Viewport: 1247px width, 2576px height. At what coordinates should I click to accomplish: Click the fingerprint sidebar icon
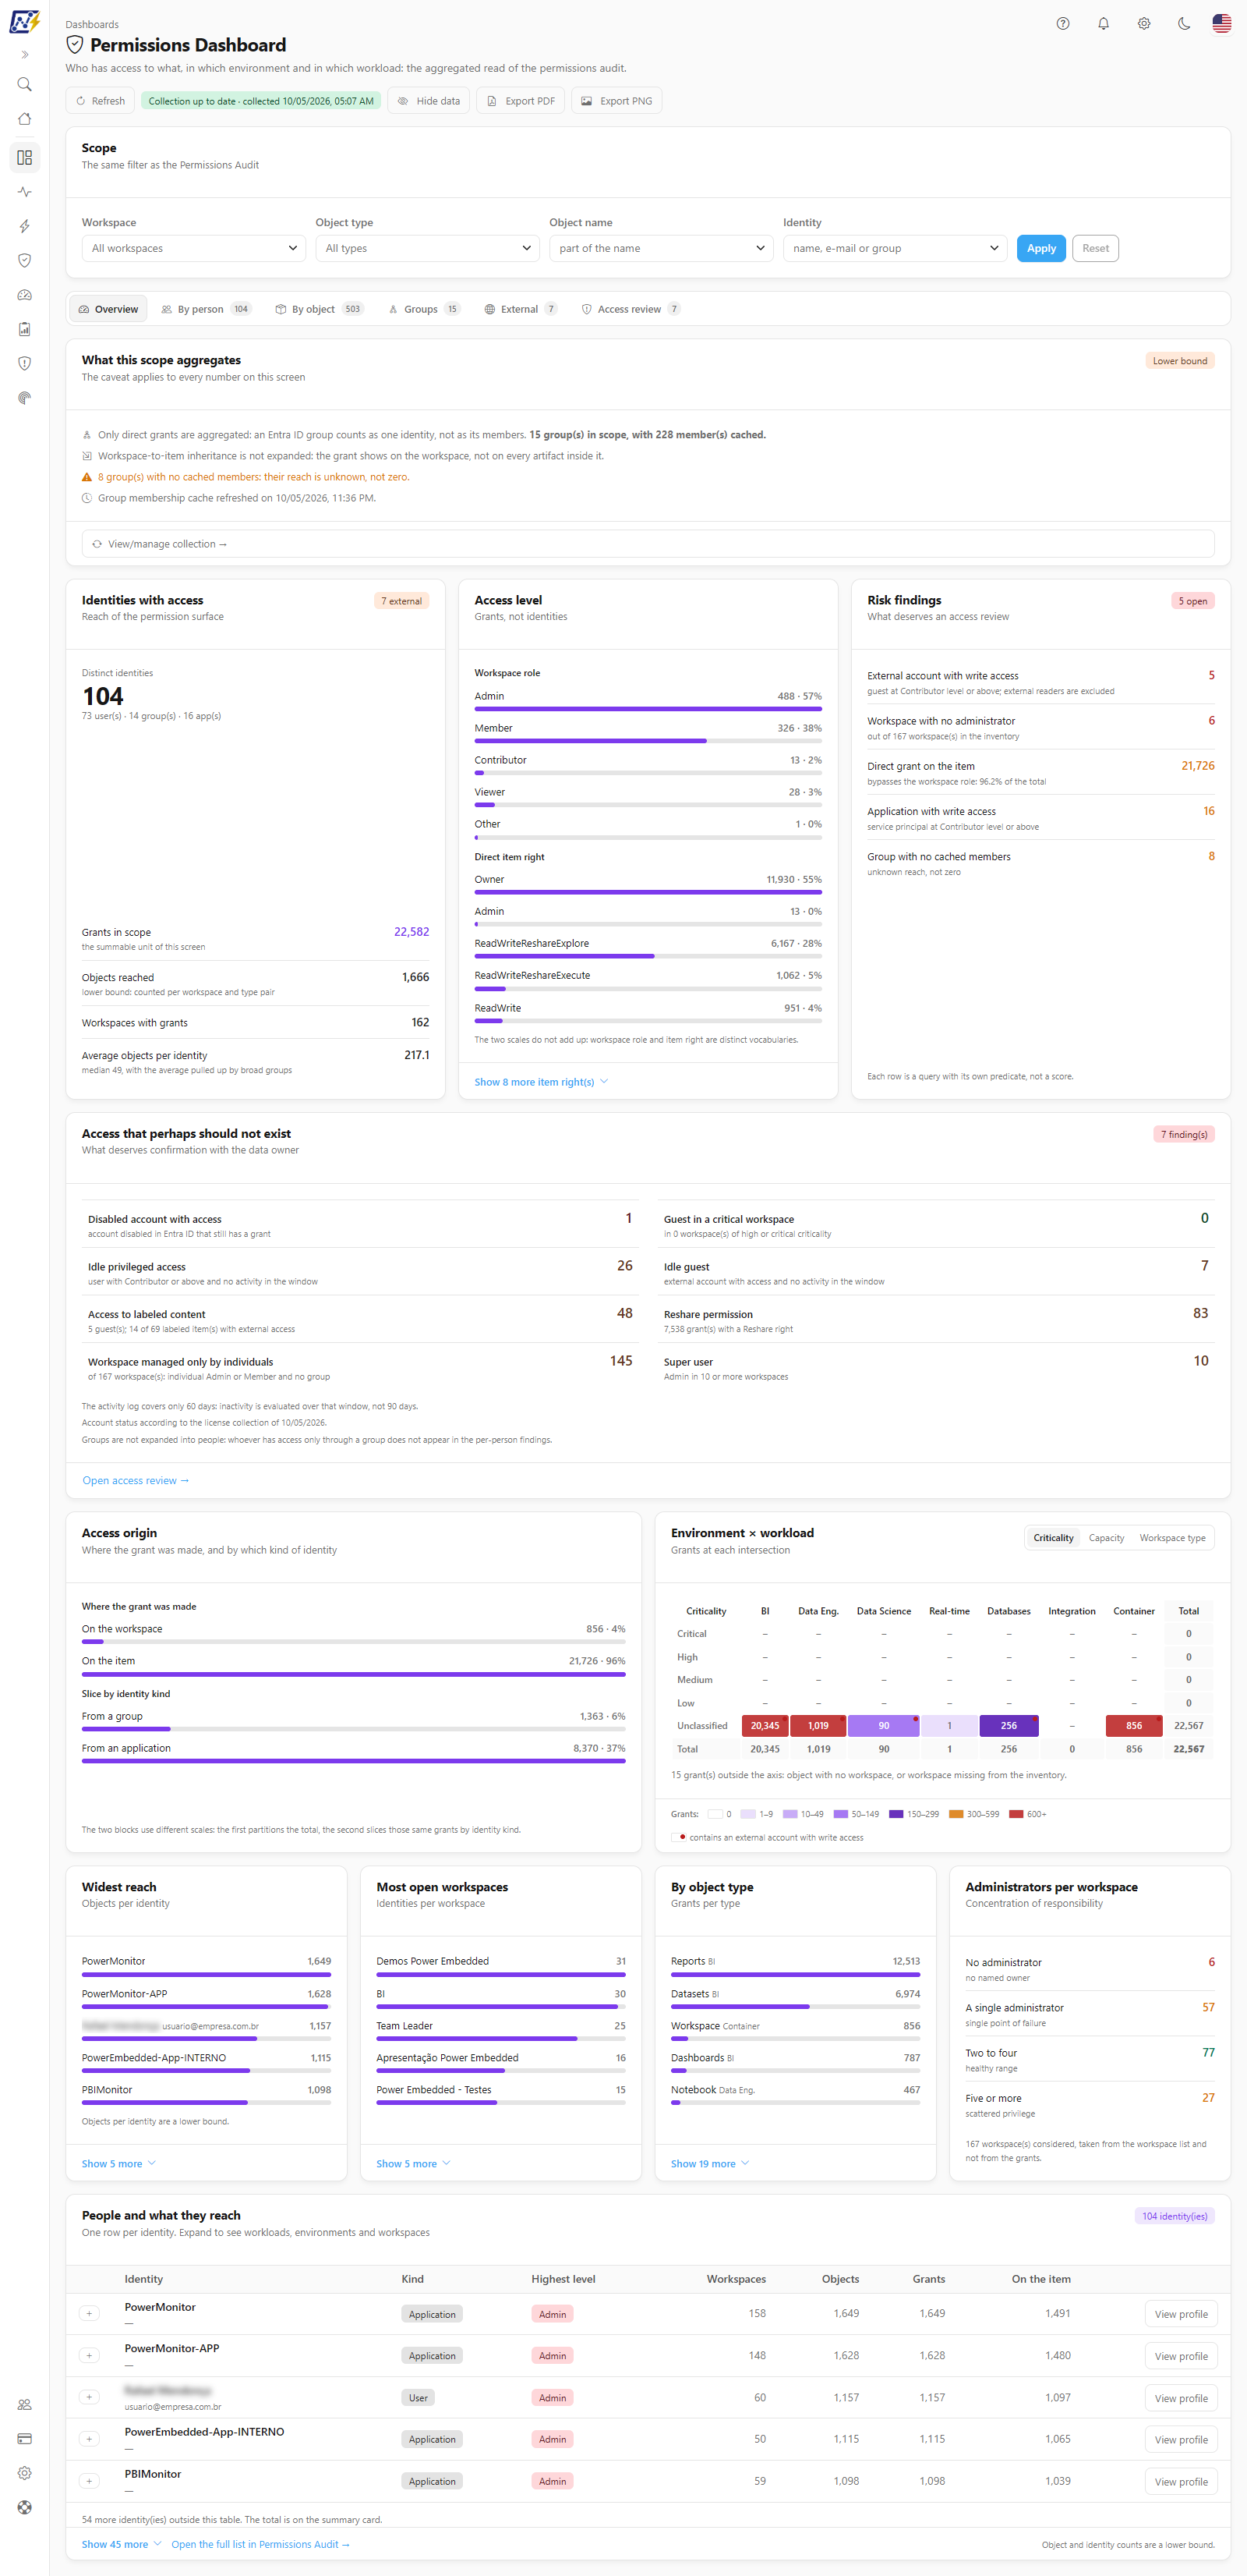(25, 398)
